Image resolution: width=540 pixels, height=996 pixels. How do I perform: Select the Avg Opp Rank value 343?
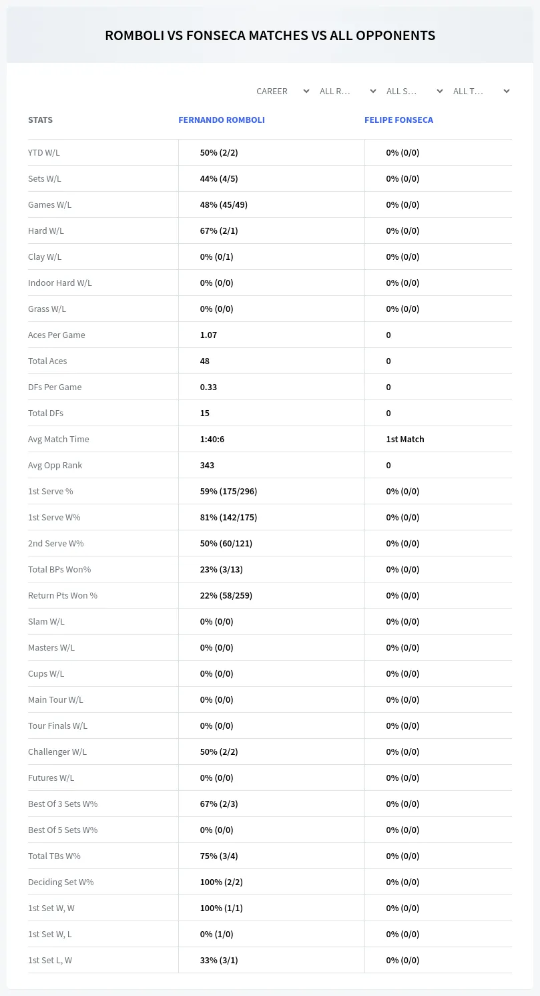point(207,465)
